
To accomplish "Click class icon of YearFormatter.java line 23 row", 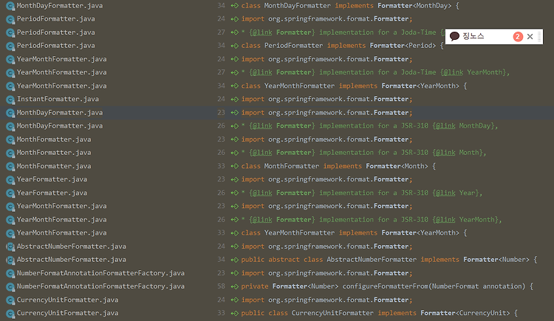I will [x=10, y=180].
